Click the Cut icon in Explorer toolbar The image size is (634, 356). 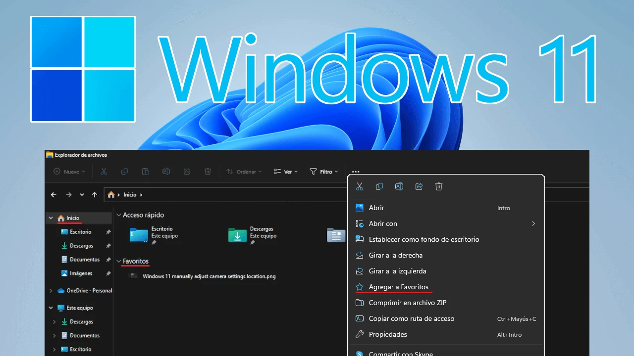click(x=104, y=172)
